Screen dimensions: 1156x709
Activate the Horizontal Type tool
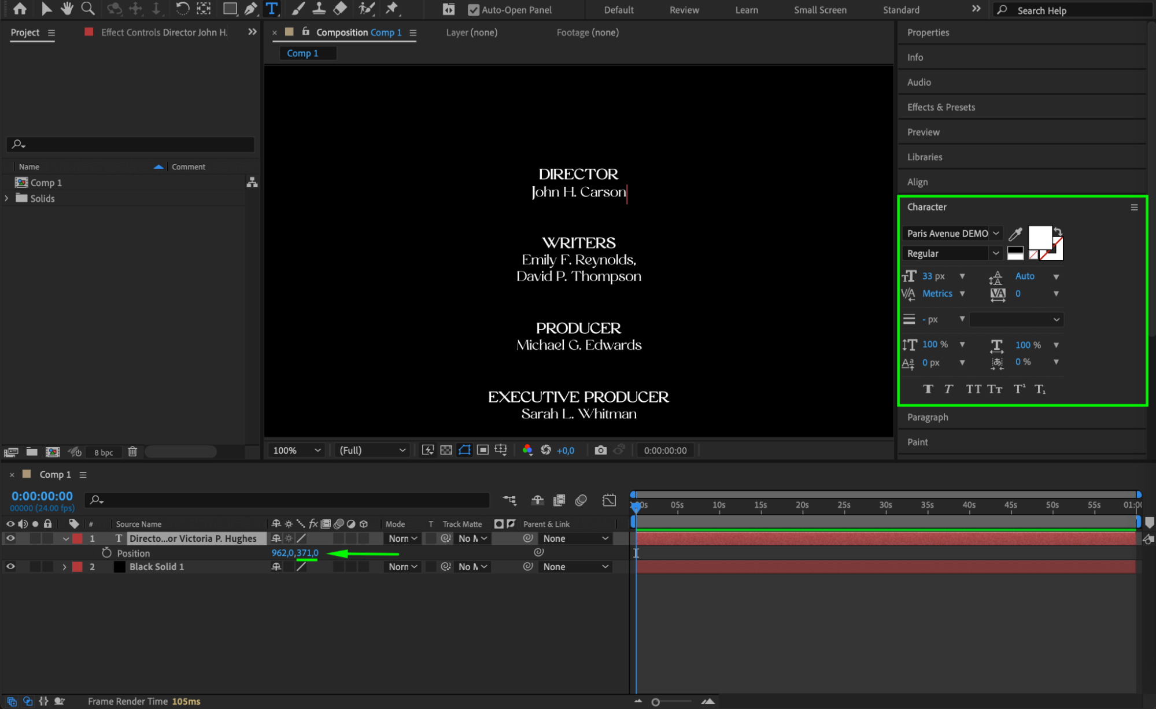pos(271,9)
